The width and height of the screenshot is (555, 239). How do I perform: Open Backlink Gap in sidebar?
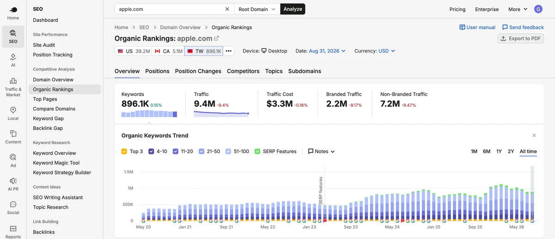(x=48, y=128)
